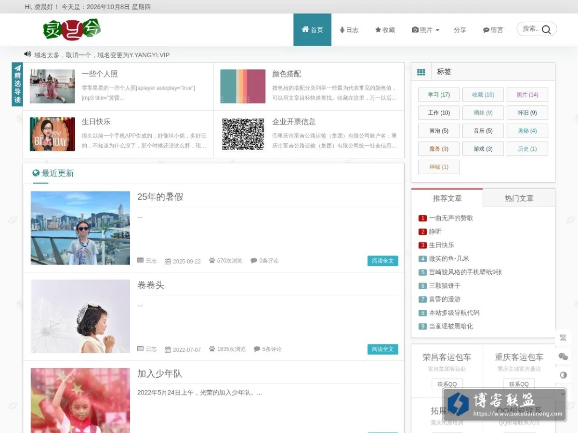This screenshot has width=578, height=433.
Task: Select the 冒泡 (5) tag
Action: (x=439, y=131)
